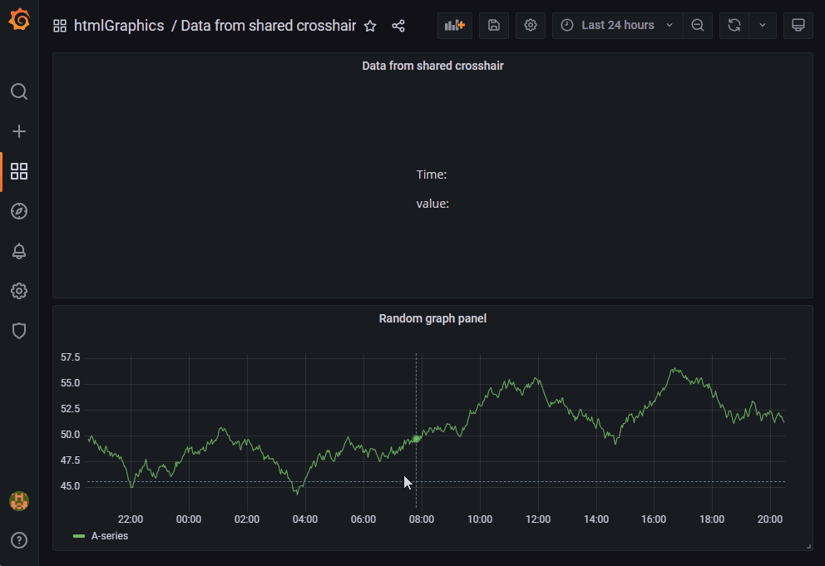The height and width of the screenshot is (566, 825).
Task: Open the Share dashboard icon
Action: coord(398,26)
